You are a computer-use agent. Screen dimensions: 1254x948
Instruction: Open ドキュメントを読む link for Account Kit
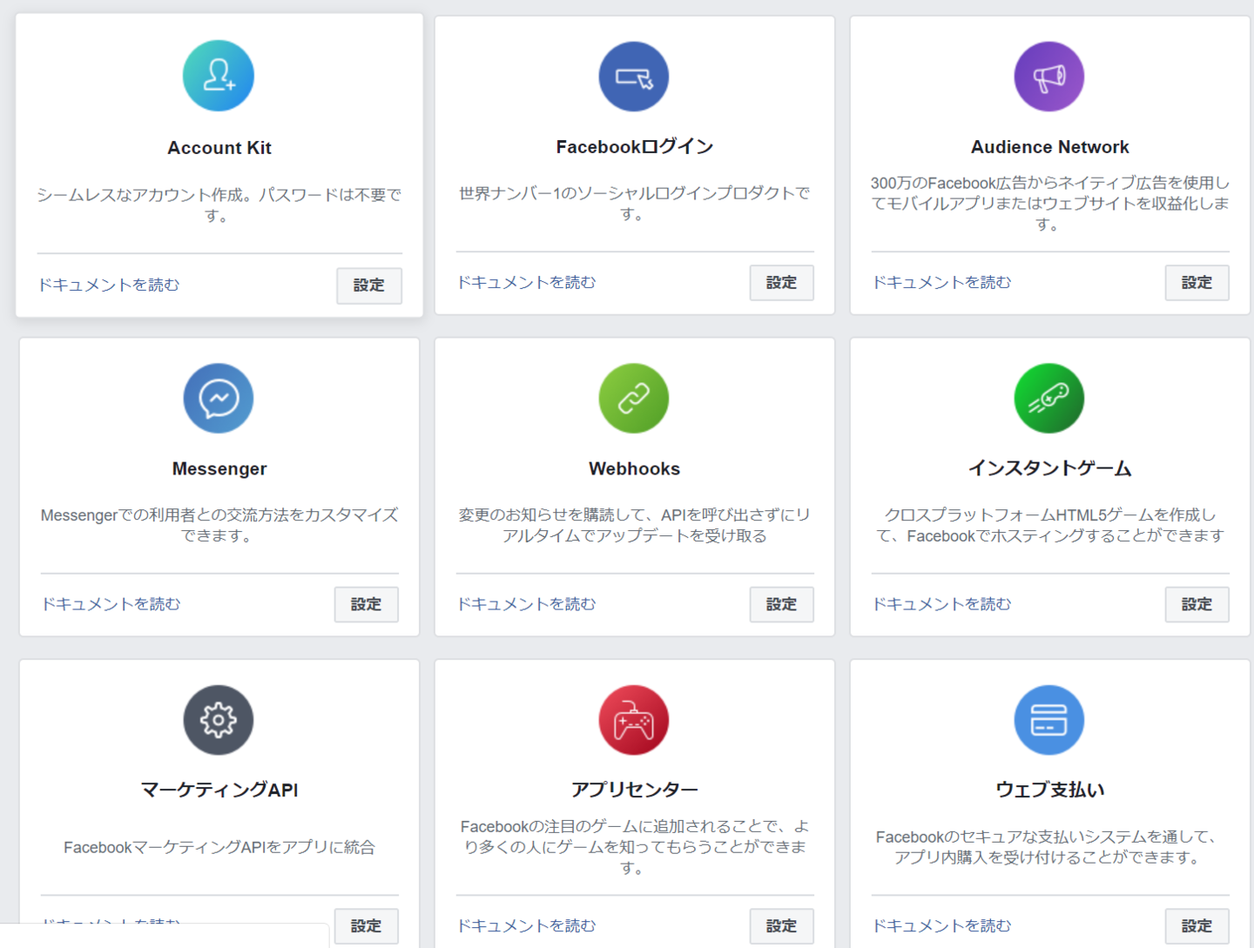click(109, 285)
